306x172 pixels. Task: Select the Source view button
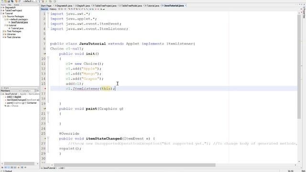point(44,9)
